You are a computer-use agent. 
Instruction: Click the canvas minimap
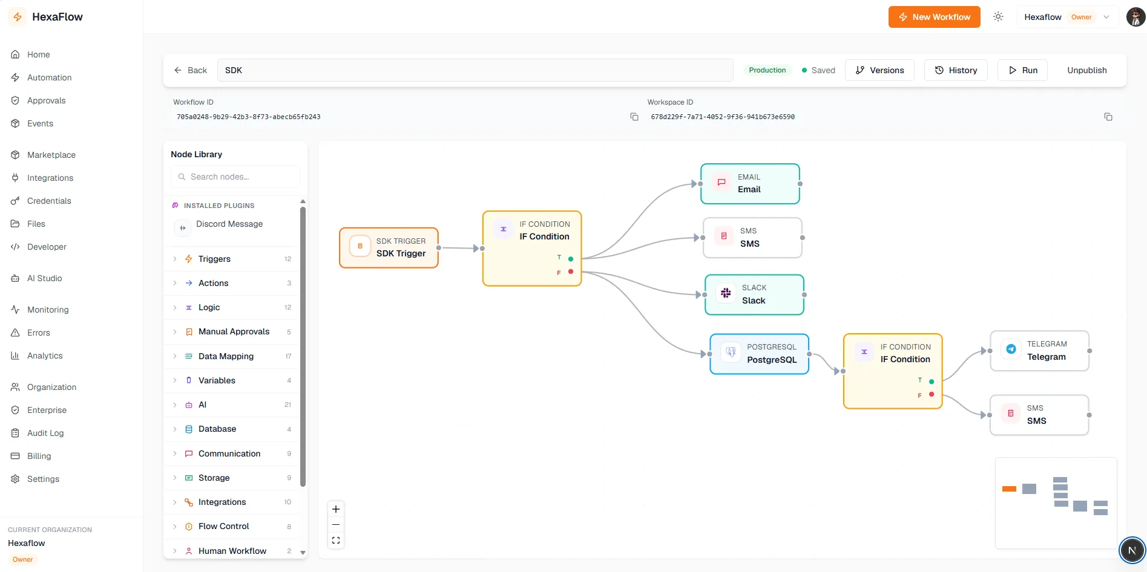pos(1056,503)
